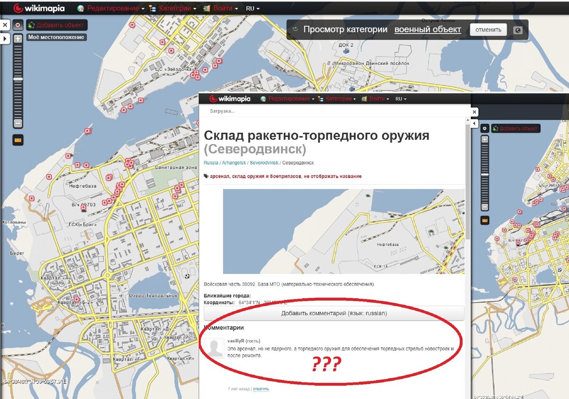
Task: Zoom in with the inset map plus button
Action: coord(485,139)
